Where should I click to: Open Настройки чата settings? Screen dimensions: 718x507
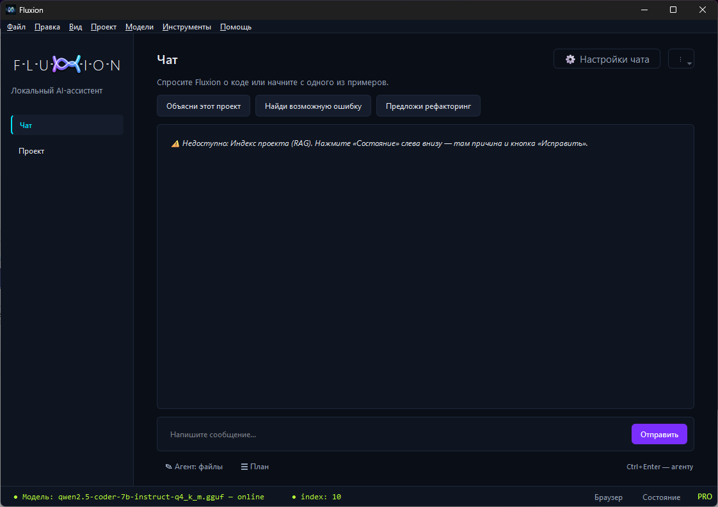point(607,59)
